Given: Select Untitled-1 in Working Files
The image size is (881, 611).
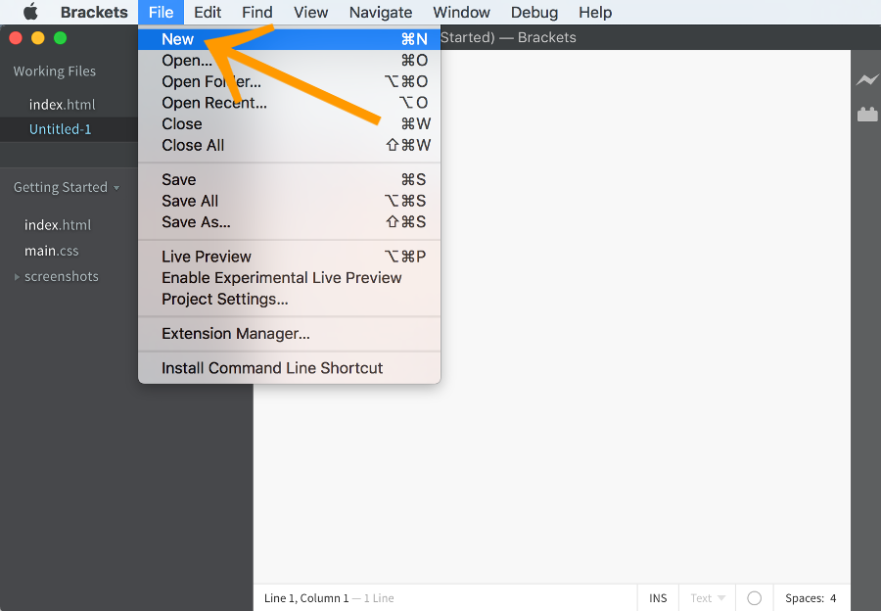Looking at the screenshot, I should pyautogui.click(x=60, y=129).
